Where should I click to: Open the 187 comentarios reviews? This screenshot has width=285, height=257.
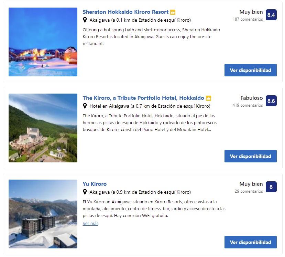tap(248, 19)
